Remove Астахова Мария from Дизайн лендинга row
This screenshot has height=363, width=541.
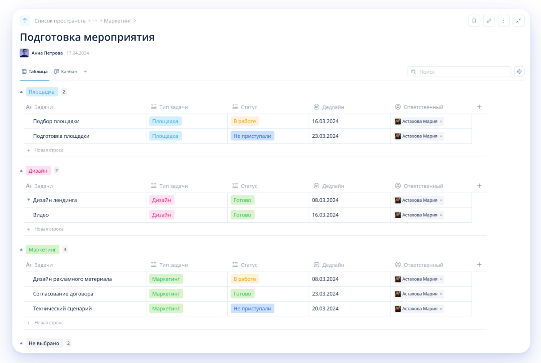pos(441,200)
